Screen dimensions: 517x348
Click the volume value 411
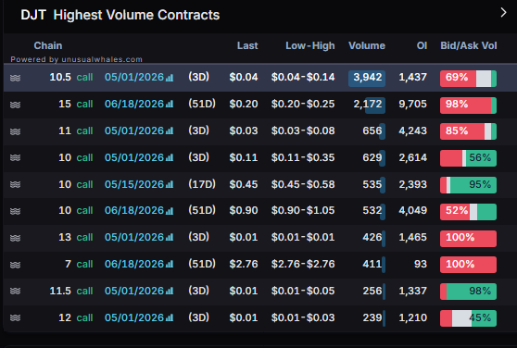[x=372, y=264]
